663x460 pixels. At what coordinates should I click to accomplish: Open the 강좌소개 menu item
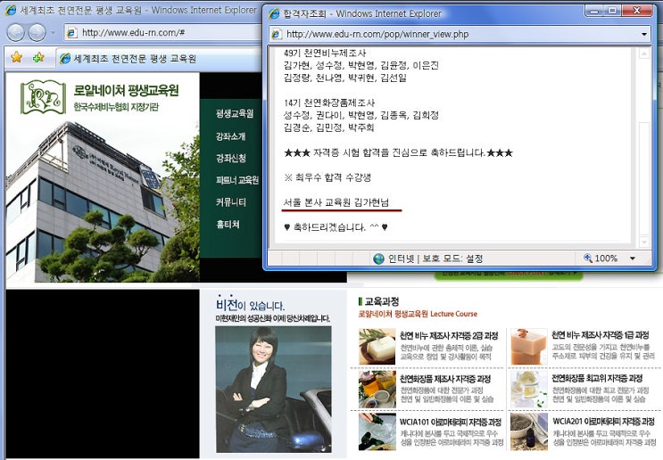pyautogui.click(x=231, y=136)
